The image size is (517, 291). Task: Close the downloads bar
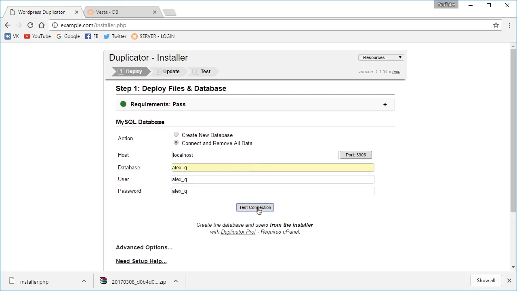[x=509, y=280]
